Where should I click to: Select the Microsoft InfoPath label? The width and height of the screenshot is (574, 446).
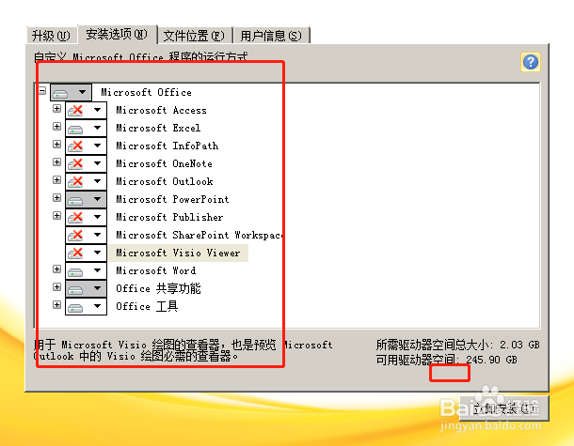(167, 146)
